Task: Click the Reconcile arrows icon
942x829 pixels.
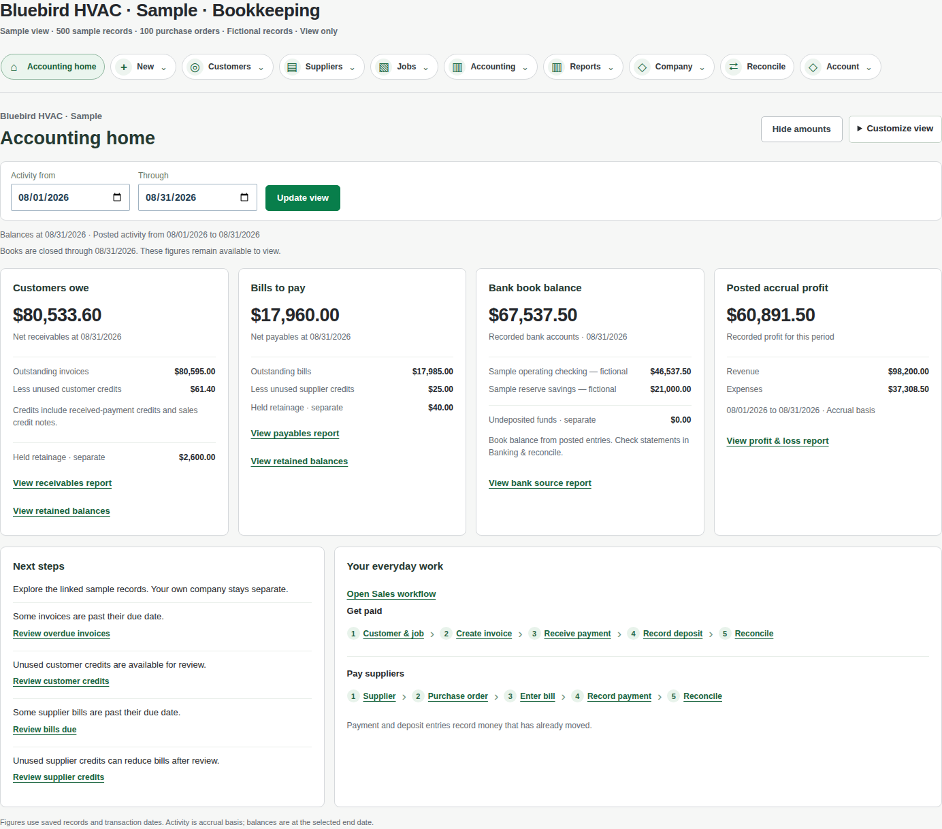Action: (734, 67)
